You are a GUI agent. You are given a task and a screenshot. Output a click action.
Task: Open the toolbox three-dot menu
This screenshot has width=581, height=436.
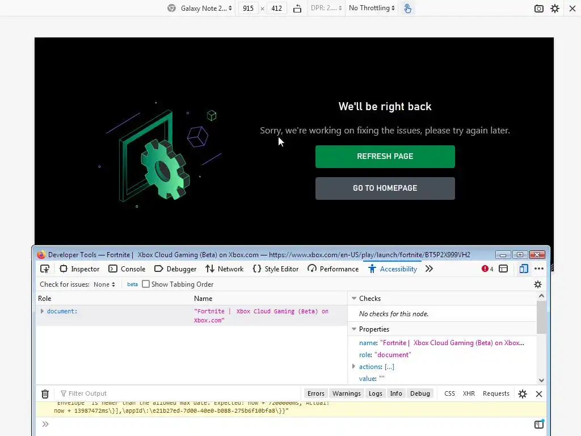click(539, 269)
